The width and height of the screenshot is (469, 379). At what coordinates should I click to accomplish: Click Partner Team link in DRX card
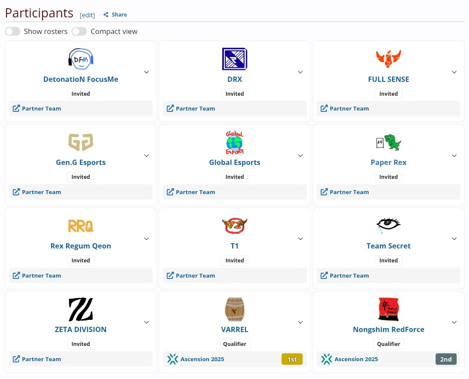point(195,109)
